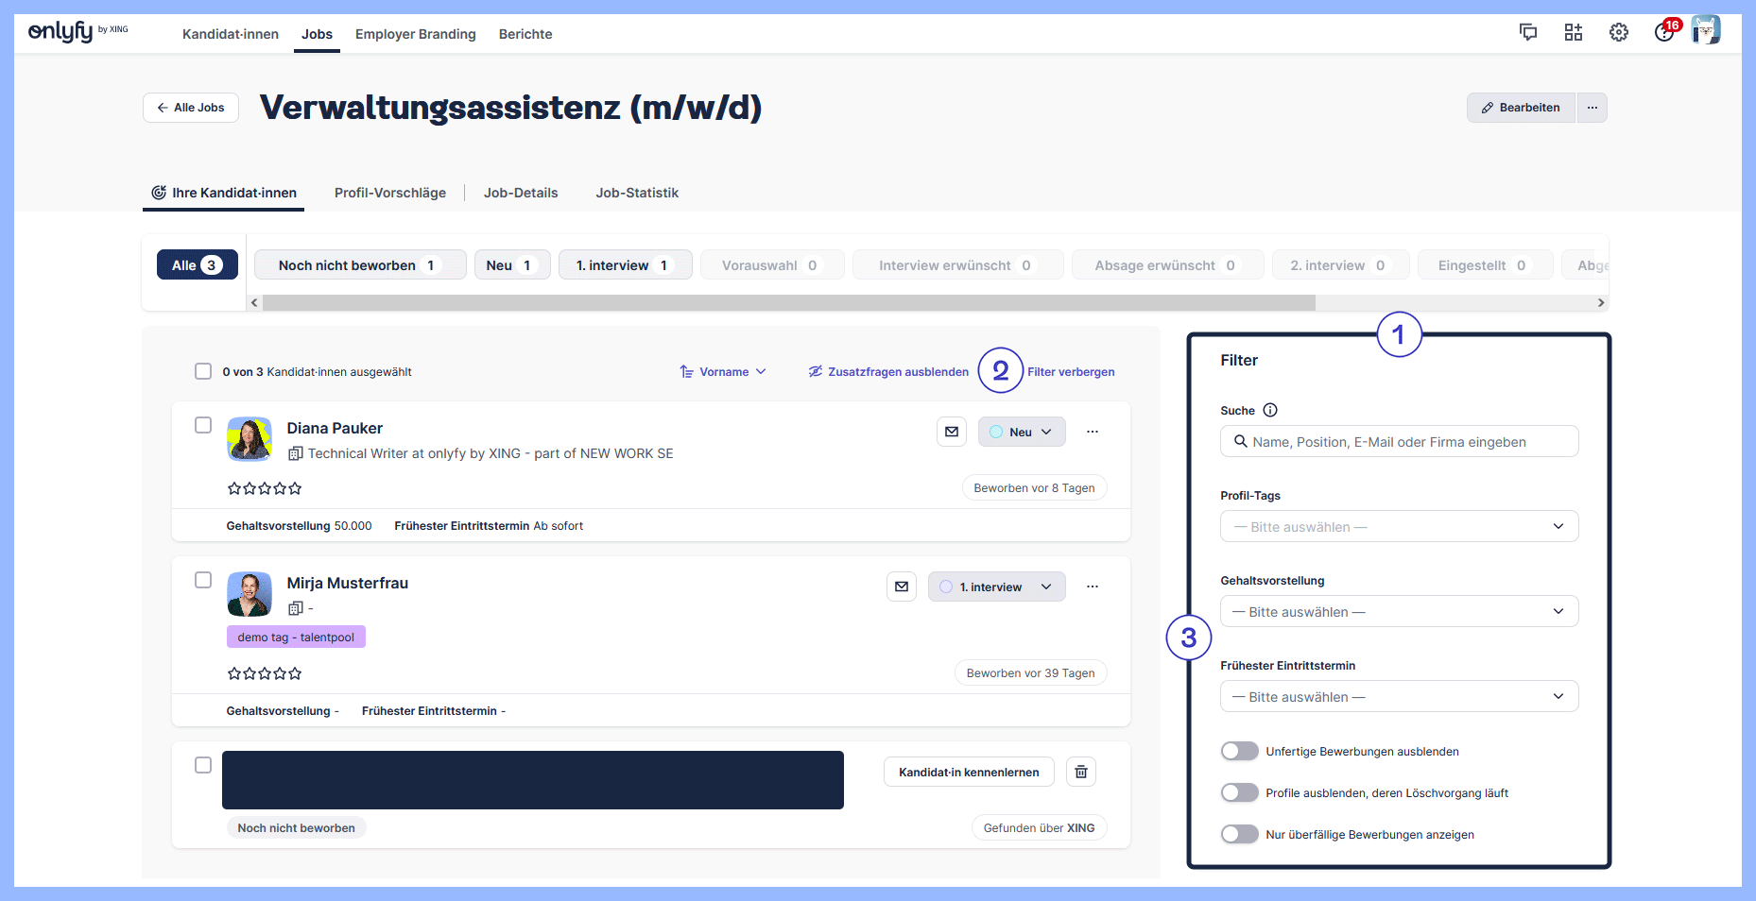
Task: Click the mail icon for Mirja Musterfrau
Action: click(902, 586)
